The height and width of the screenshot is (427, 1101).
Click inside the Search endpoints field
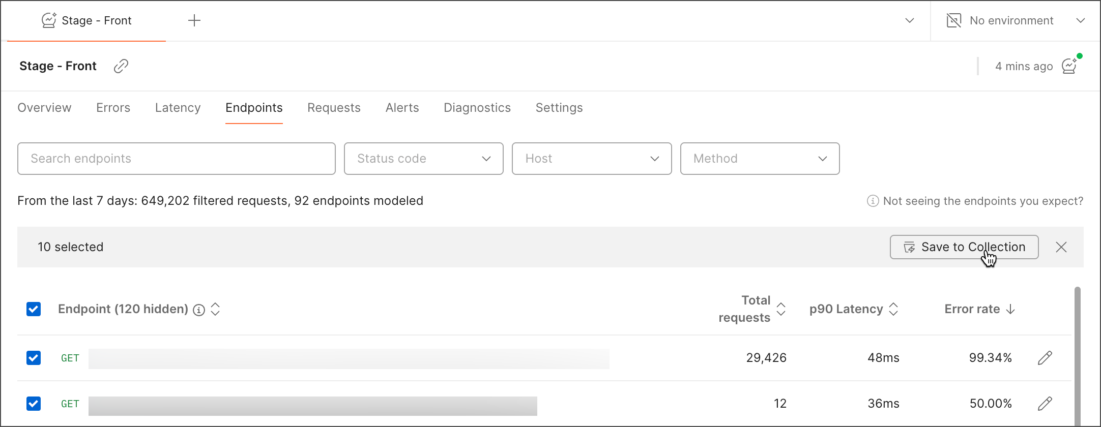click(177, 159)
